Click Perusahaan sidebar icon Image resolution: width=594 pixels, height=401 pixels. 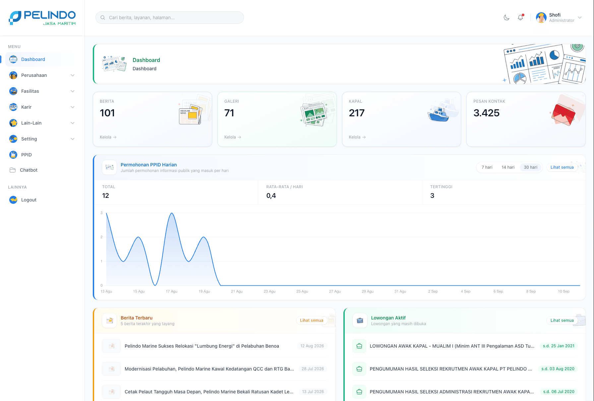[13, 75]
